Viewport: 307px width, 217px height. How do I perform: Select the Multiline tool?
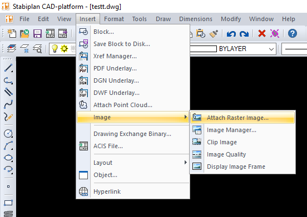(x=8, y=92)
